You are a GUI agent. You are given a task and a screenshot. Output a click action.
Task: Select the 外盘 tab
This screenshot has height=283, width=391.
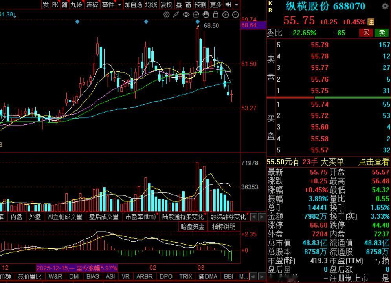[35, 217]
